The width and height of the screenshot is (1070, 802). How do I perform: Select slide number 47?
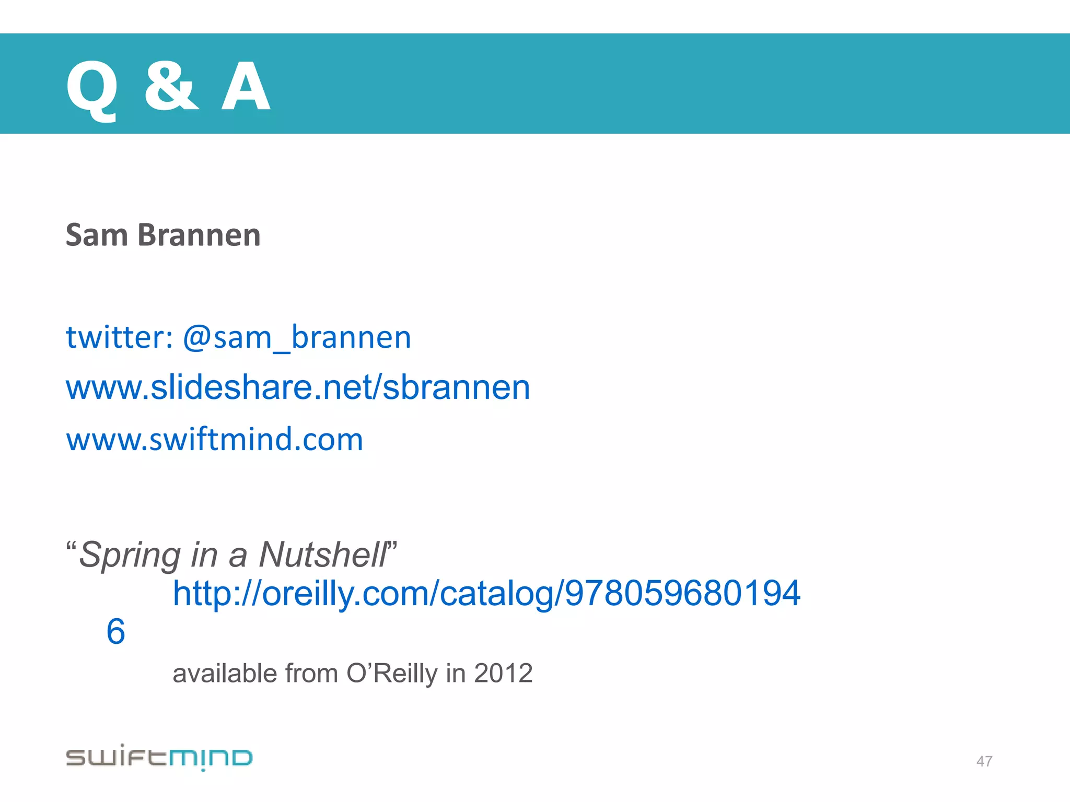click(x=984, y=761)
